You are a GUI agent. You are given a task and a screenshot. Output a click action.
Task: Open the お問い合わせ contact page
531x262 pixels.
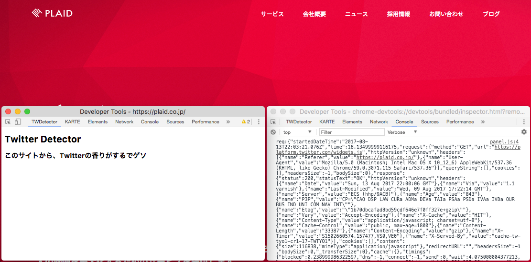(x=446, y=14)
